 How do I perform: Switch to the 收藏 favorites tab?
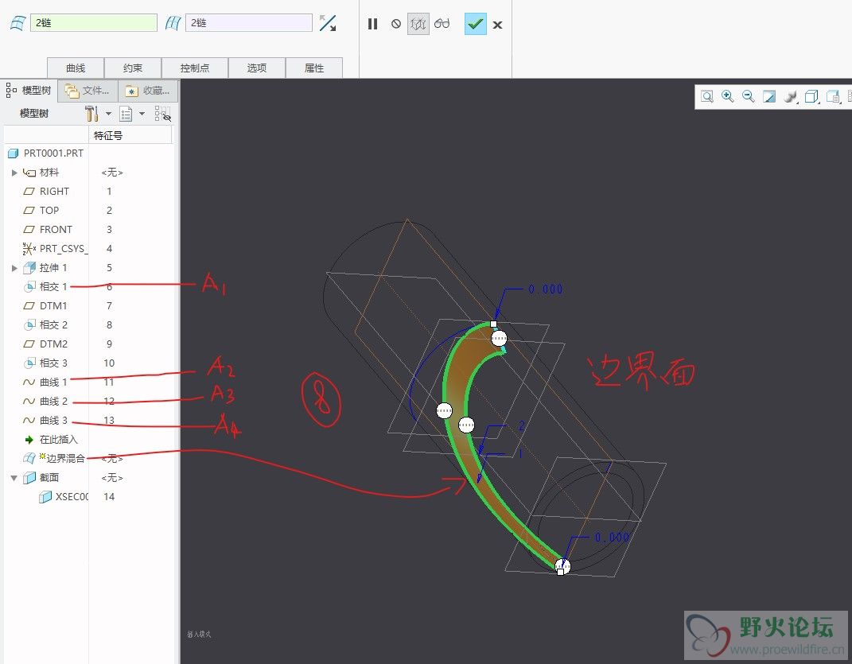click(148, 91)
